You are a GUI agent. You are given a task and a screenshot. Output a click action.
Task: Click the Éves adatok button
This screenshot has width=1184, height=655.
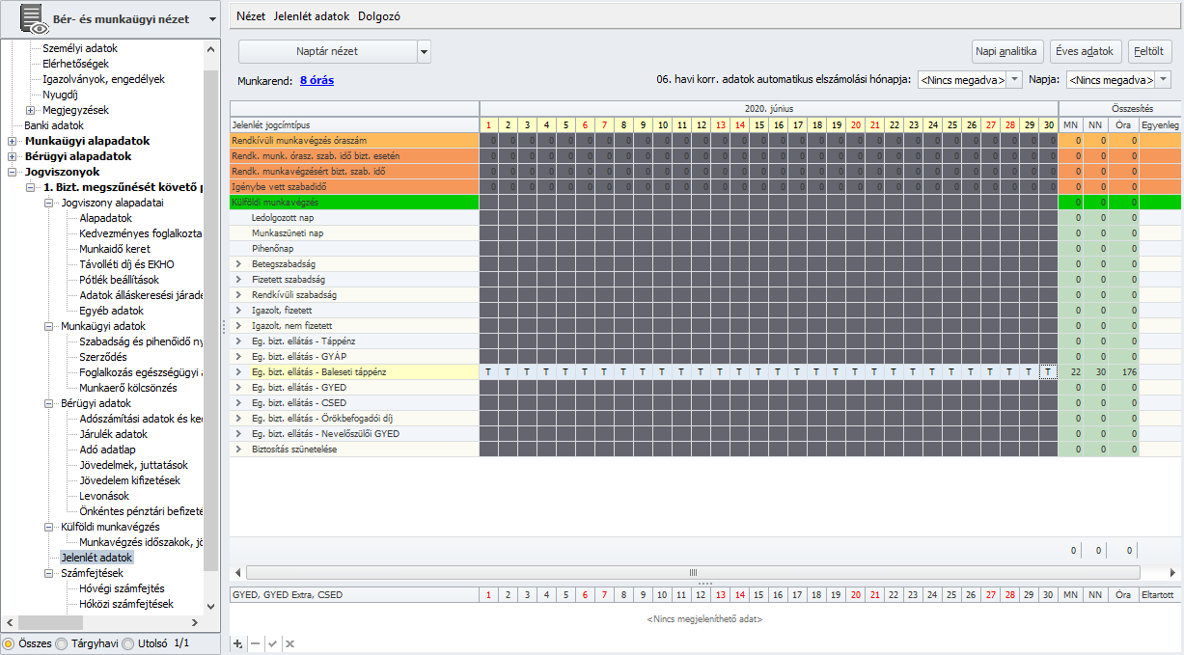click(x=1086, y=52)
